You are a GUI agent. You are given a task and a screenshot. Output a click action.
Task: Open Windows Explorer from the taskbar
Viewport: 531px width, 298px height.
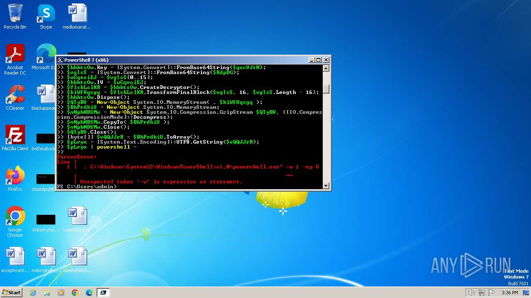47,293
